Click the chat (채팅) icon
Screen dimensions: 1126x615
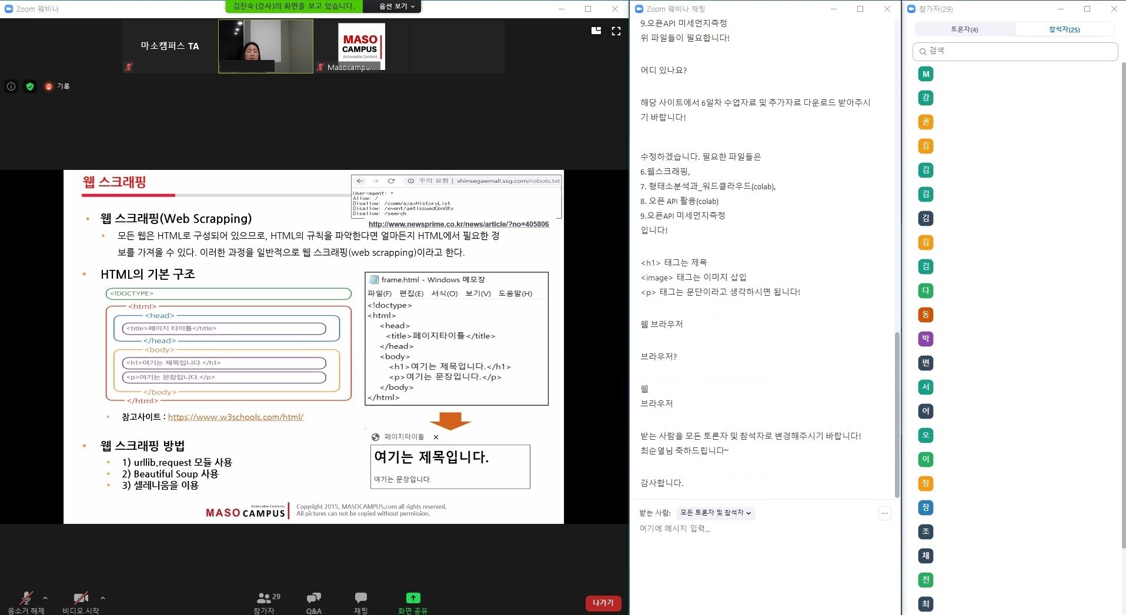(x=360, y=598)
